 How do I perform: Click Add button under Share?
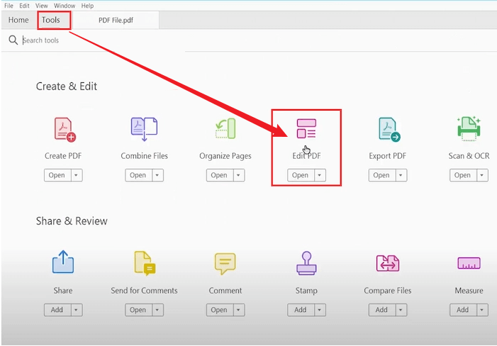pyautogui.click(x=57, y=310)
